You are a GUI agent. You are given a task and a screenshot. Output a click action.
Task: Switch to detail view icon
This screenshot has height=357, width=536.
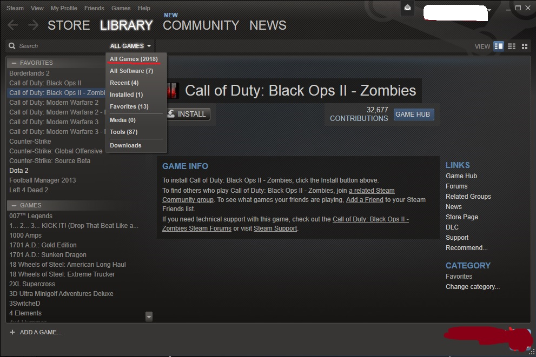point(498,46)
